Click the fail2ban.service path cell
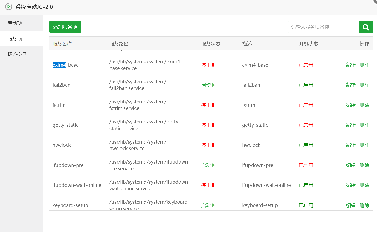This screenshot has width=377, height=232. (x=138, y=85)
